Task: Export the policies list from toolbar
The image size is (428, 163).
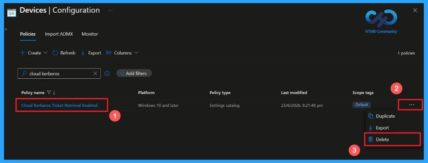Action: point(91,53)
